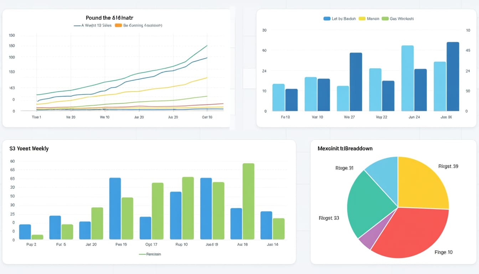479x274 pixels.
Task: Click the dark blue bar above Jae 36
Action: (453, 76)
